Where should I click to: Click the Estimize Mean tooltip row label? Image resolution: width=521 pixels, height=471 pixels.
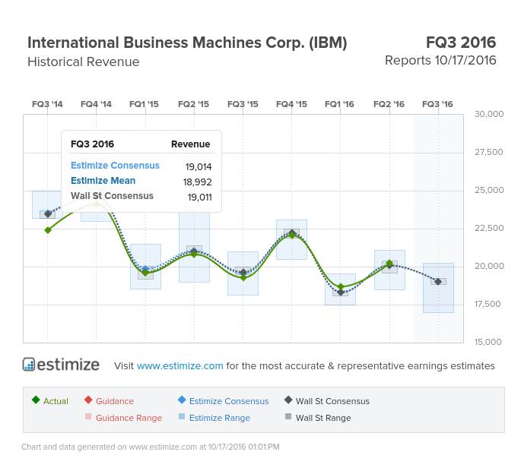click(103, 181)
